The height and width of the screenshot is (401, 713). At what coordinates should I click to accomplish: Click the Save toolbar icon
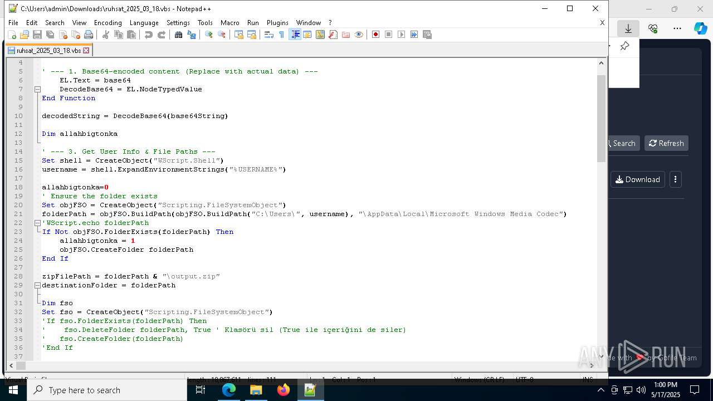(x=37, y=35)
